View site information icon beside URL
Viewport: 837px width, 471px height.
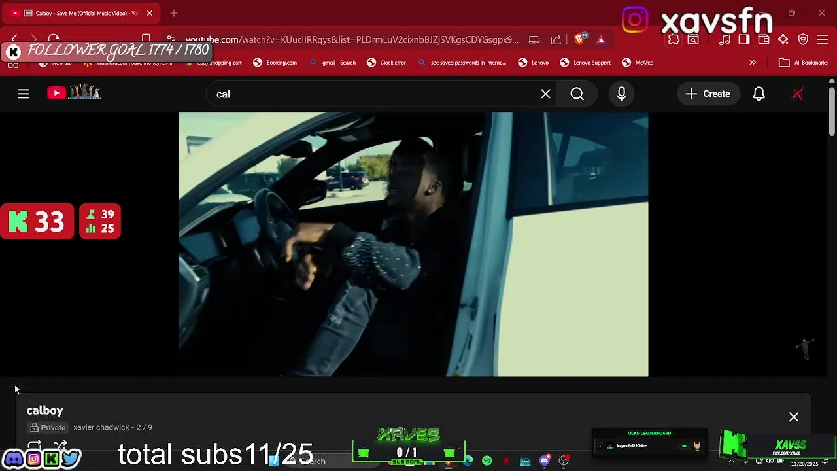[171, 39]
